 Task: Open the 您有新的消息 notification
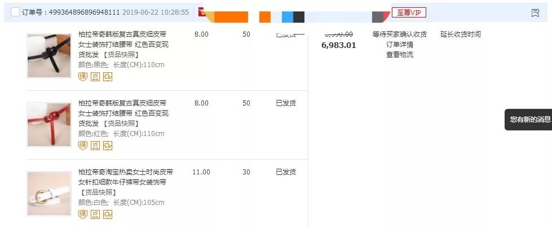529,119
